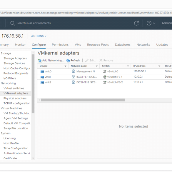Open Physical adapters settings page
This screenshot has height=172, width=172.
[15, 98]
